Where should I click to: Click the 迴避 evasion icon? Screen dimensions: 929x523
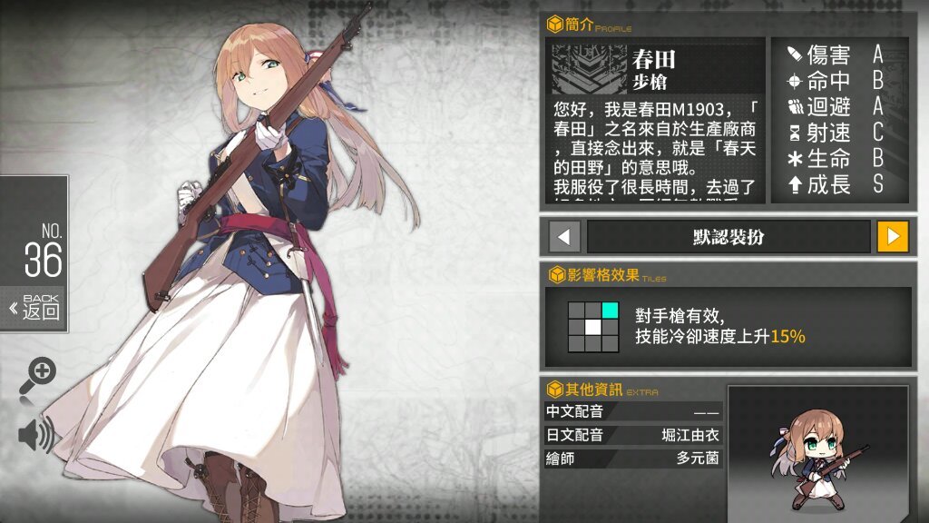coord(795,107)
